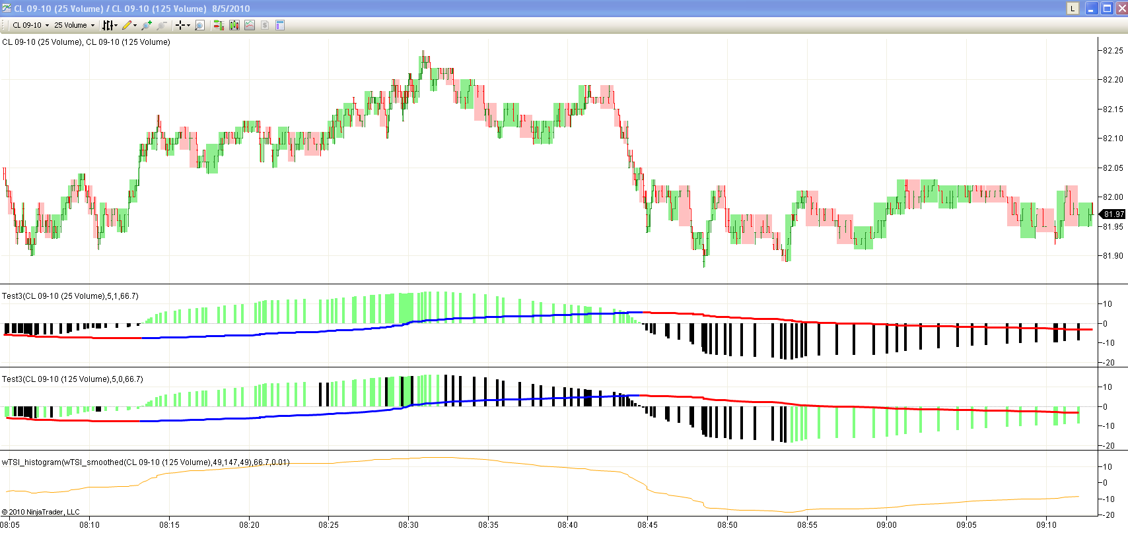Select the pencil drawing tools icon
The height and width of the screenshot is (533, 1128).
127,25
